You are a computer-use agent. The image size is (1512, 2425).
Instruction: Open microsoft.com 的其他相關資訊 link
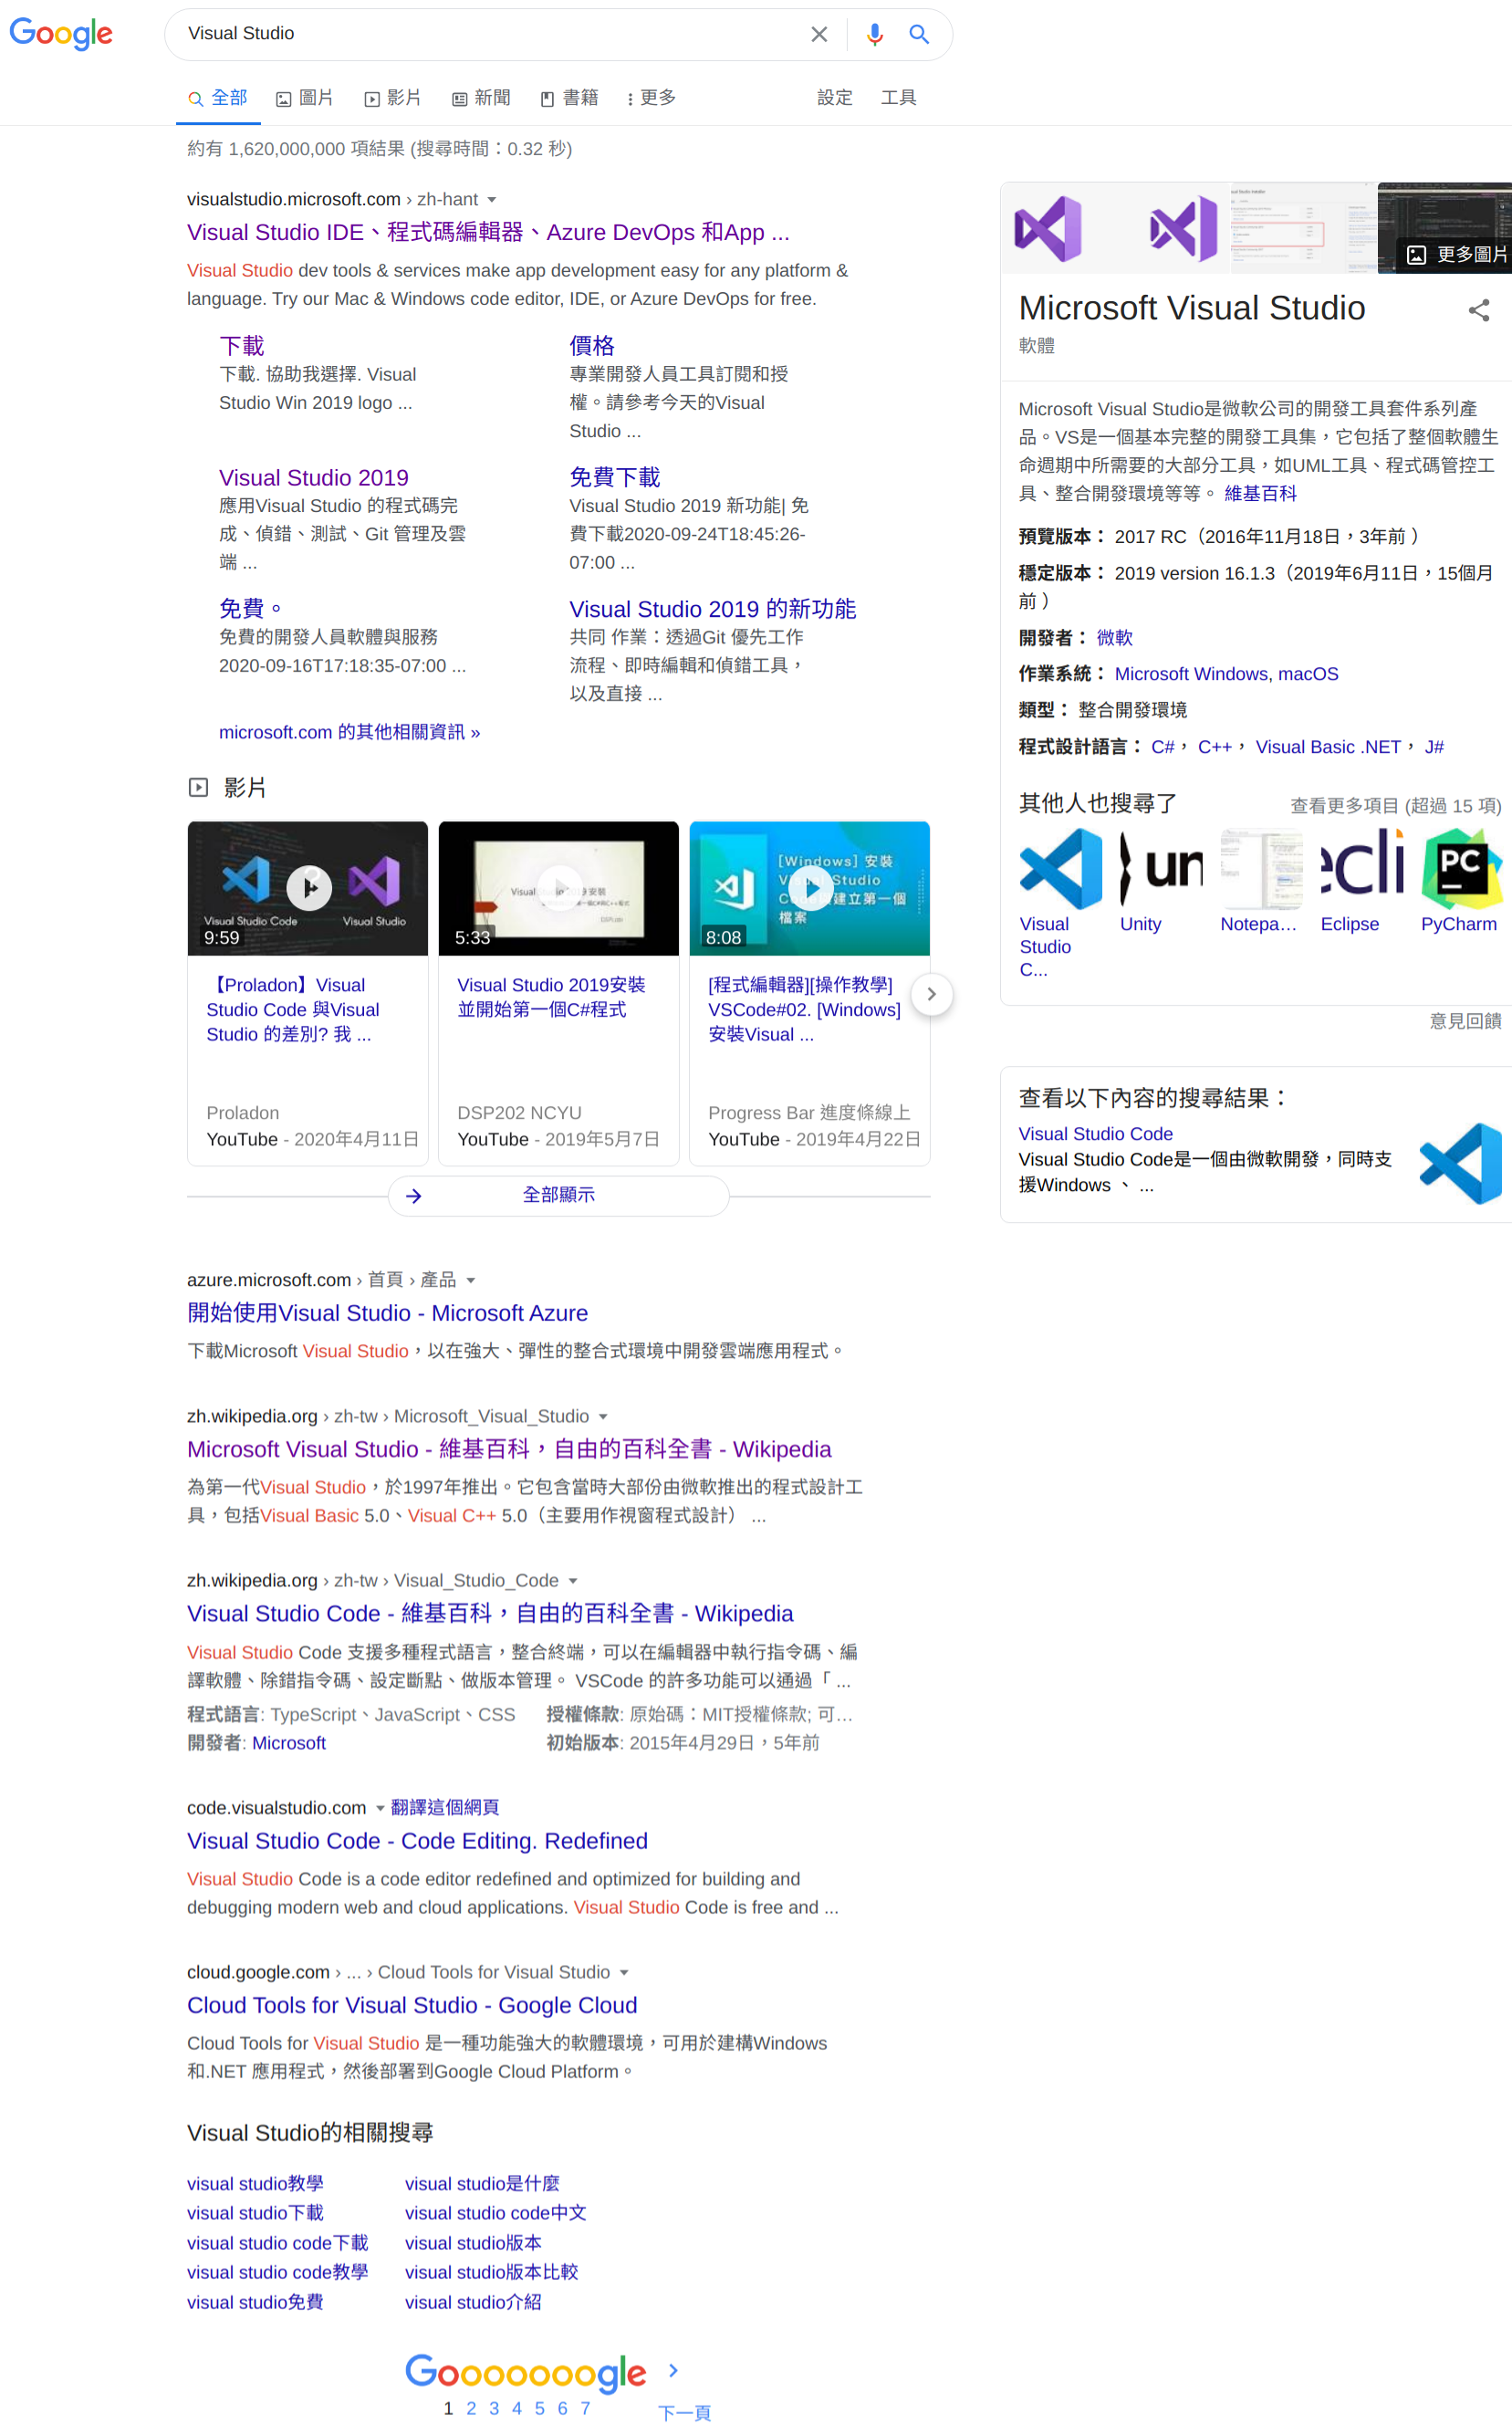click(x=350, y=732)
